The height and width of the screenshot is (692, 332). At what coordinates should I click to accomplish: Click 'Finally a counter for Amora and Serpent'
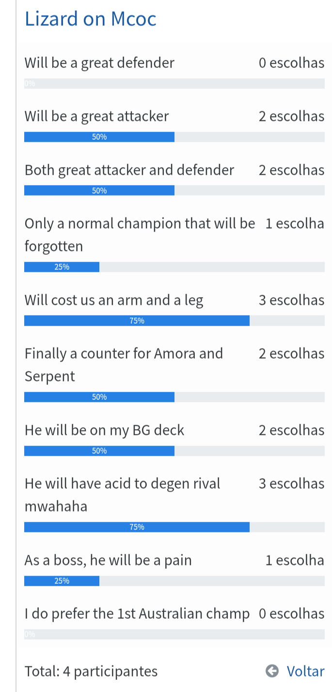[124, 354]
